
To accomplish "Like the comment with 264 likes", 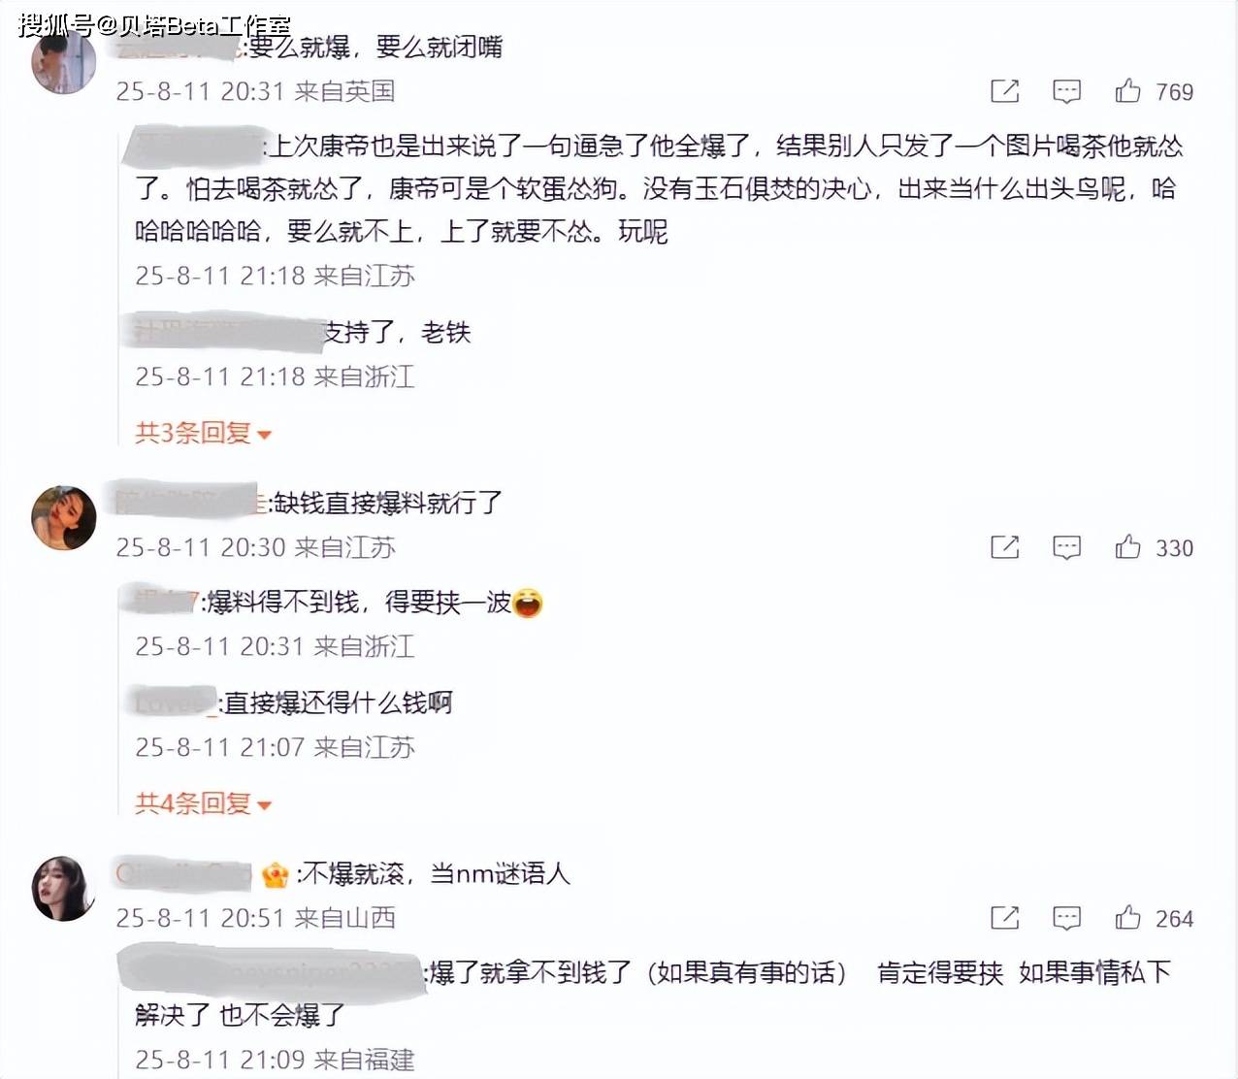I will pyautogui.click(x=1128, y=918).
